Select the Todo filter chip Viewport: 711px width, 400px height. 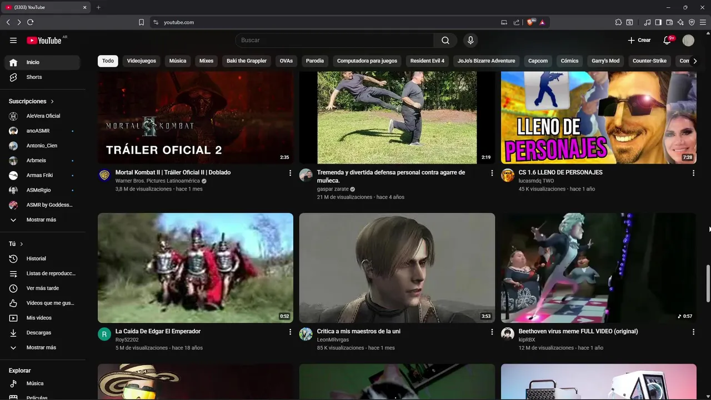pos(108,61)
